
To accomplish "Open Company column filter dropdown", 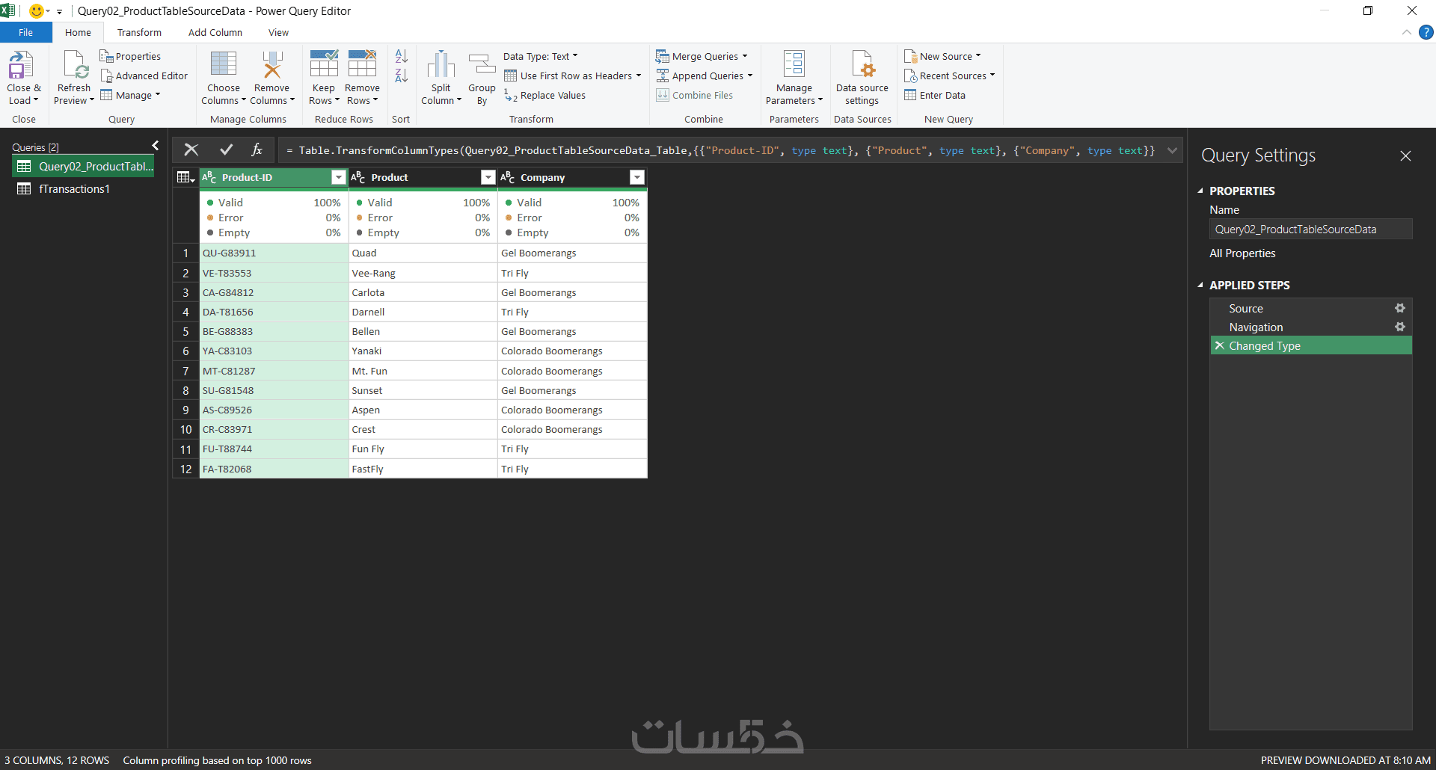I will [637, 177].
